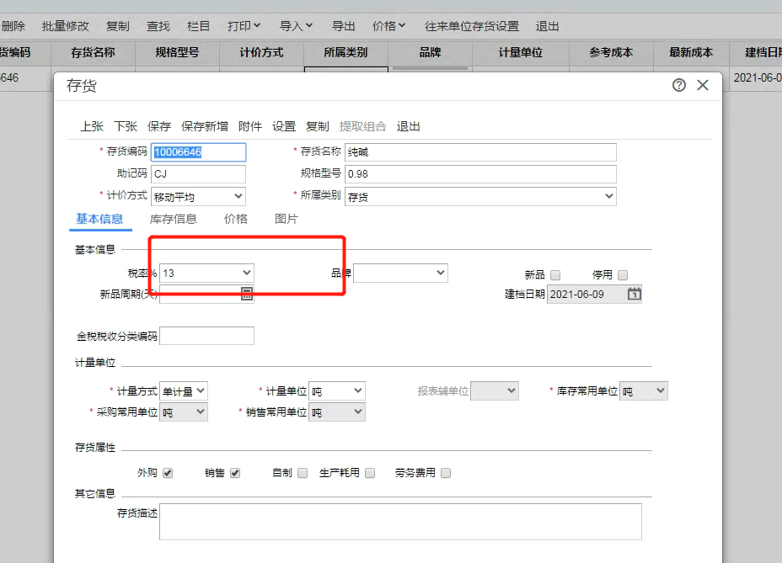Screen dimensions: 782x563
Task: Expand the 税率% dropdown showing 13
Action: pyautogui.click(x=206, y=273)
